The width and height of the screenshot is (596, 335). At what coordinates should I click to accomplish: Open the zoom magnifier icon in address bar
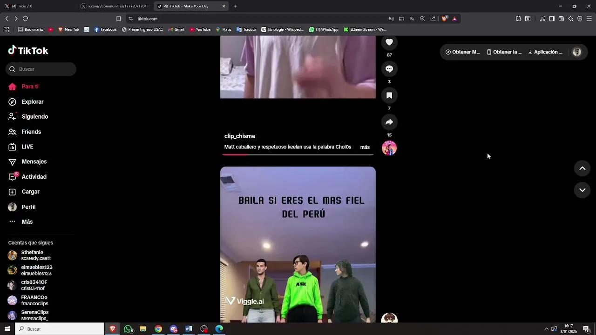point(422,19)
